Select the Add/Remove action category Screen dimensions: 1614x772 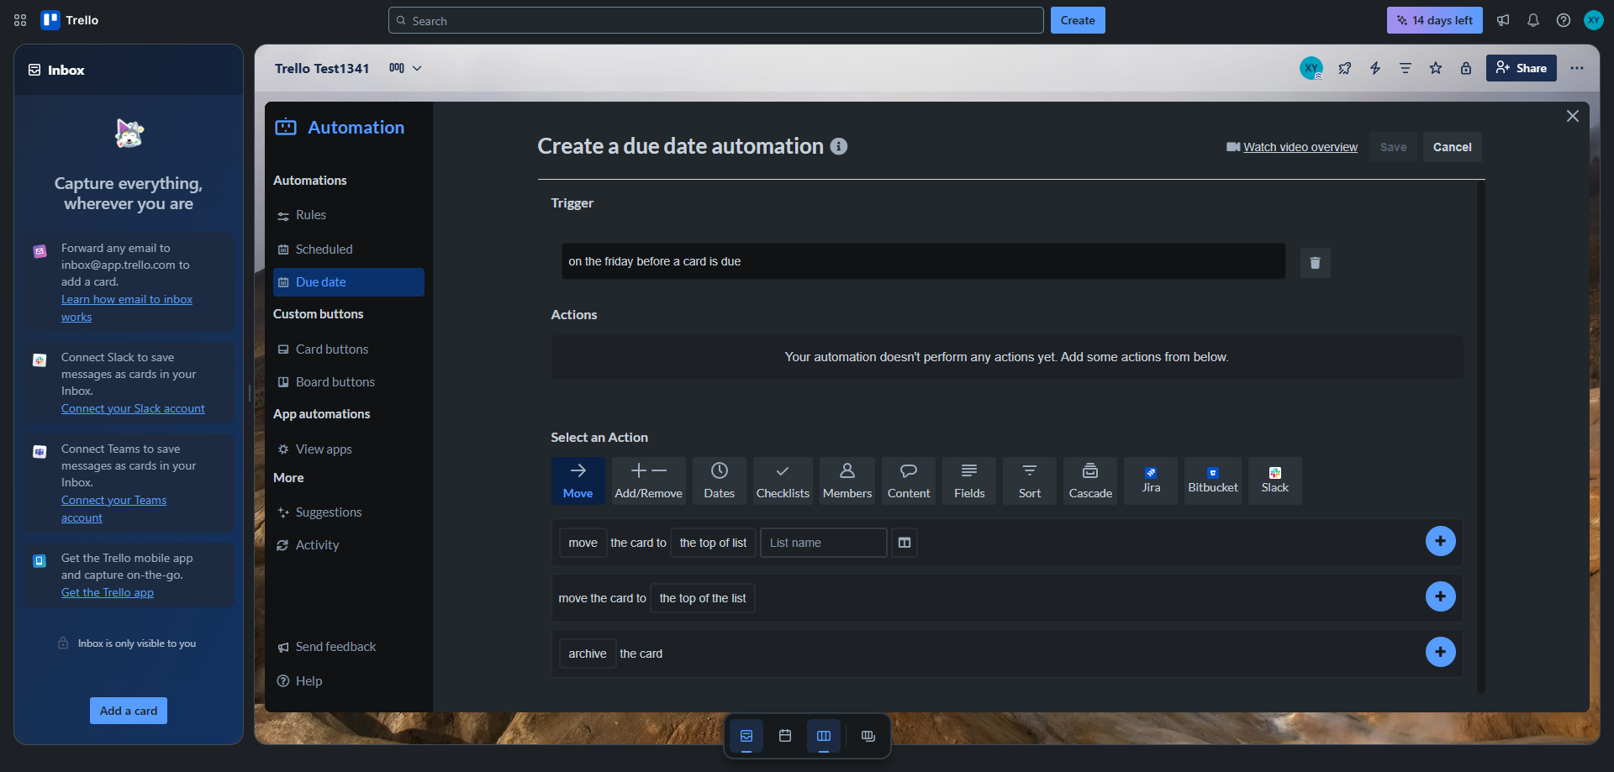(649, 481)
